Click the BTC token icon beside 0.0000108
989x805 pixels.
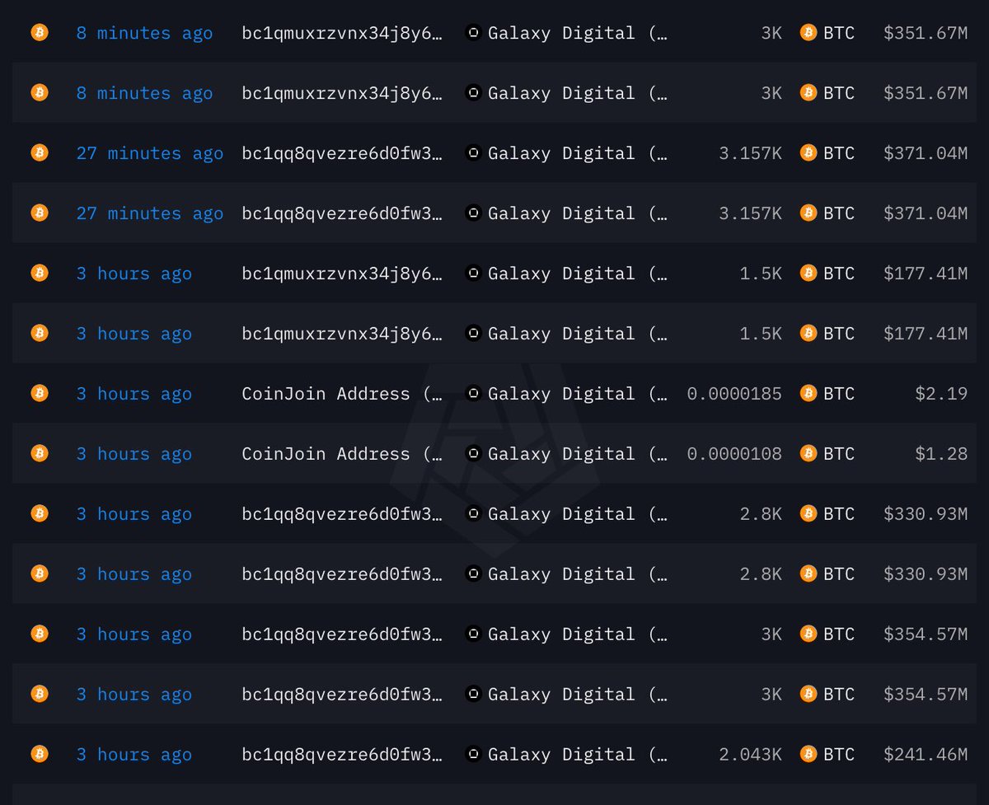809,454
